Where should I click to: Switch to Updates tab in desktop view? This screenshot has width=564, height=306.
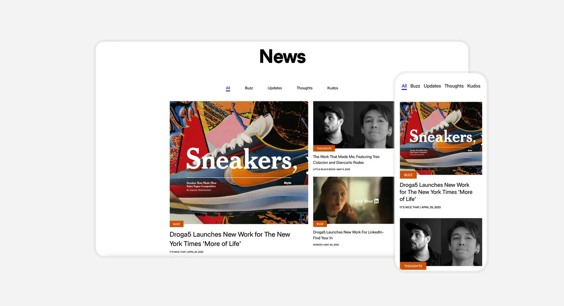(x=275, y=88)
